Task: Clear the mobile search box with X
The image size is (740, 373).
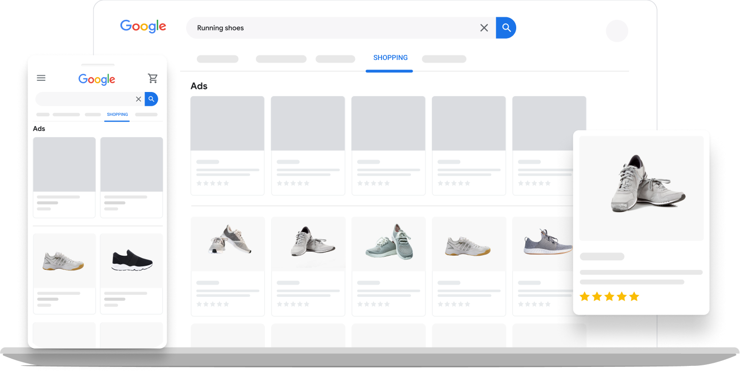Action: tap(138, 99)
